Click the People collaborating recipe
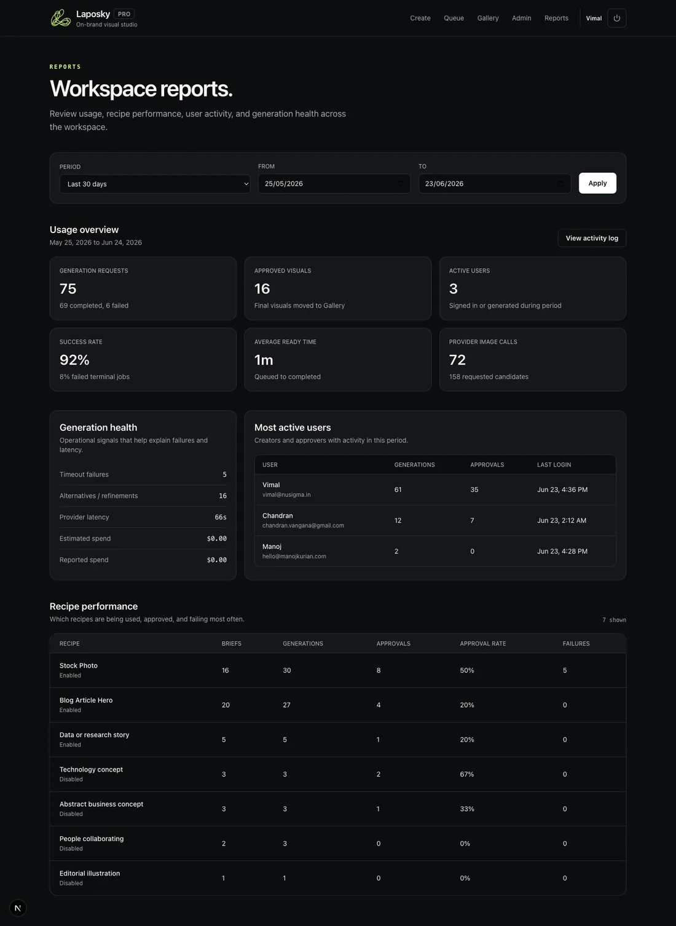Screen dimensions: 676x926 pyautogui.click(x=92, y=839)
